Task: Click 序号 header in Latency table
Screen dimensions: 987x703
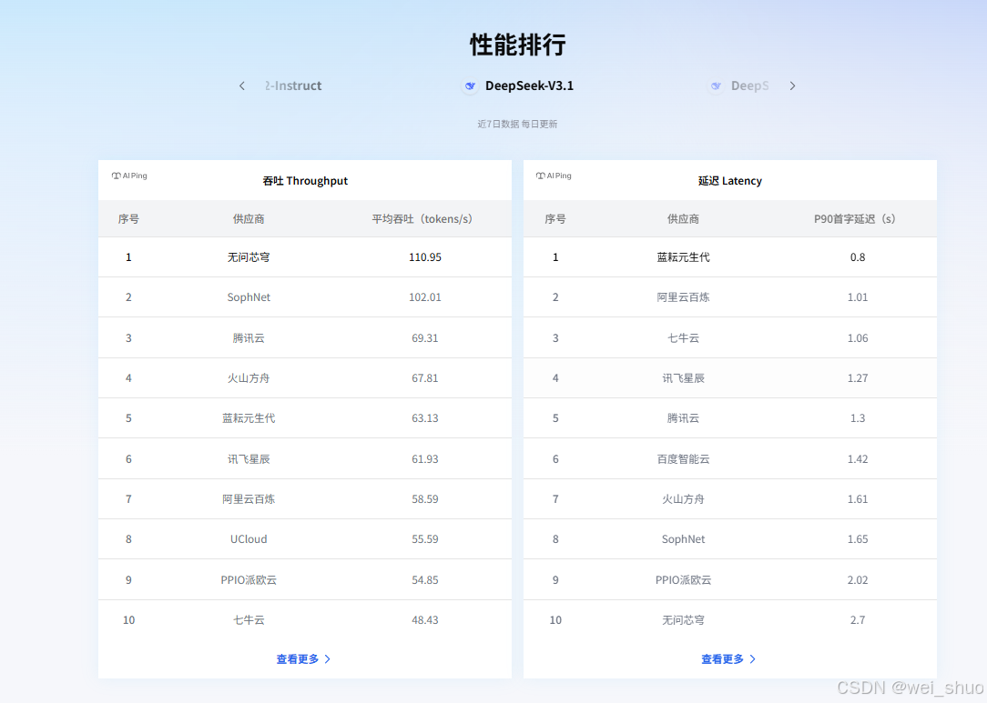Action: pos(555,219)
